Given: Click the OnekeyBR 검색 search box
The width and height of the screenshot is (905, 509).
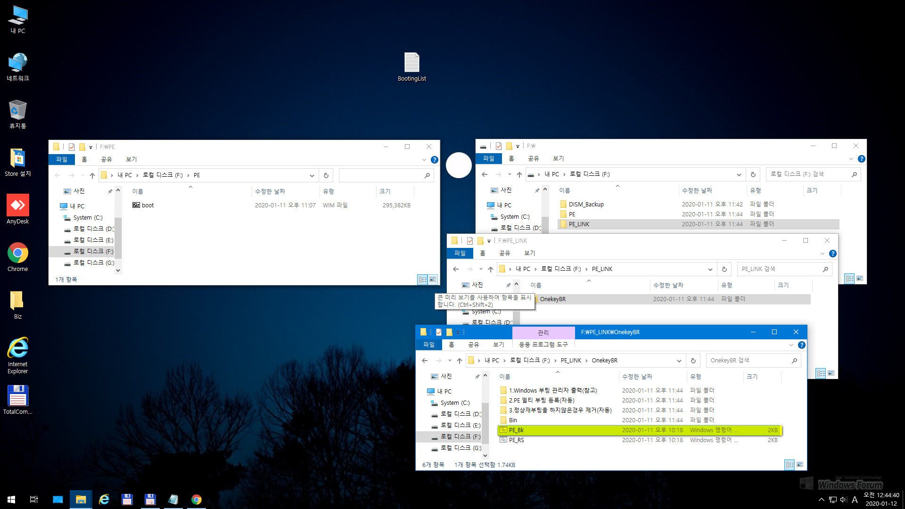Looking at the screenshot, I should click(x=753, y=361).
